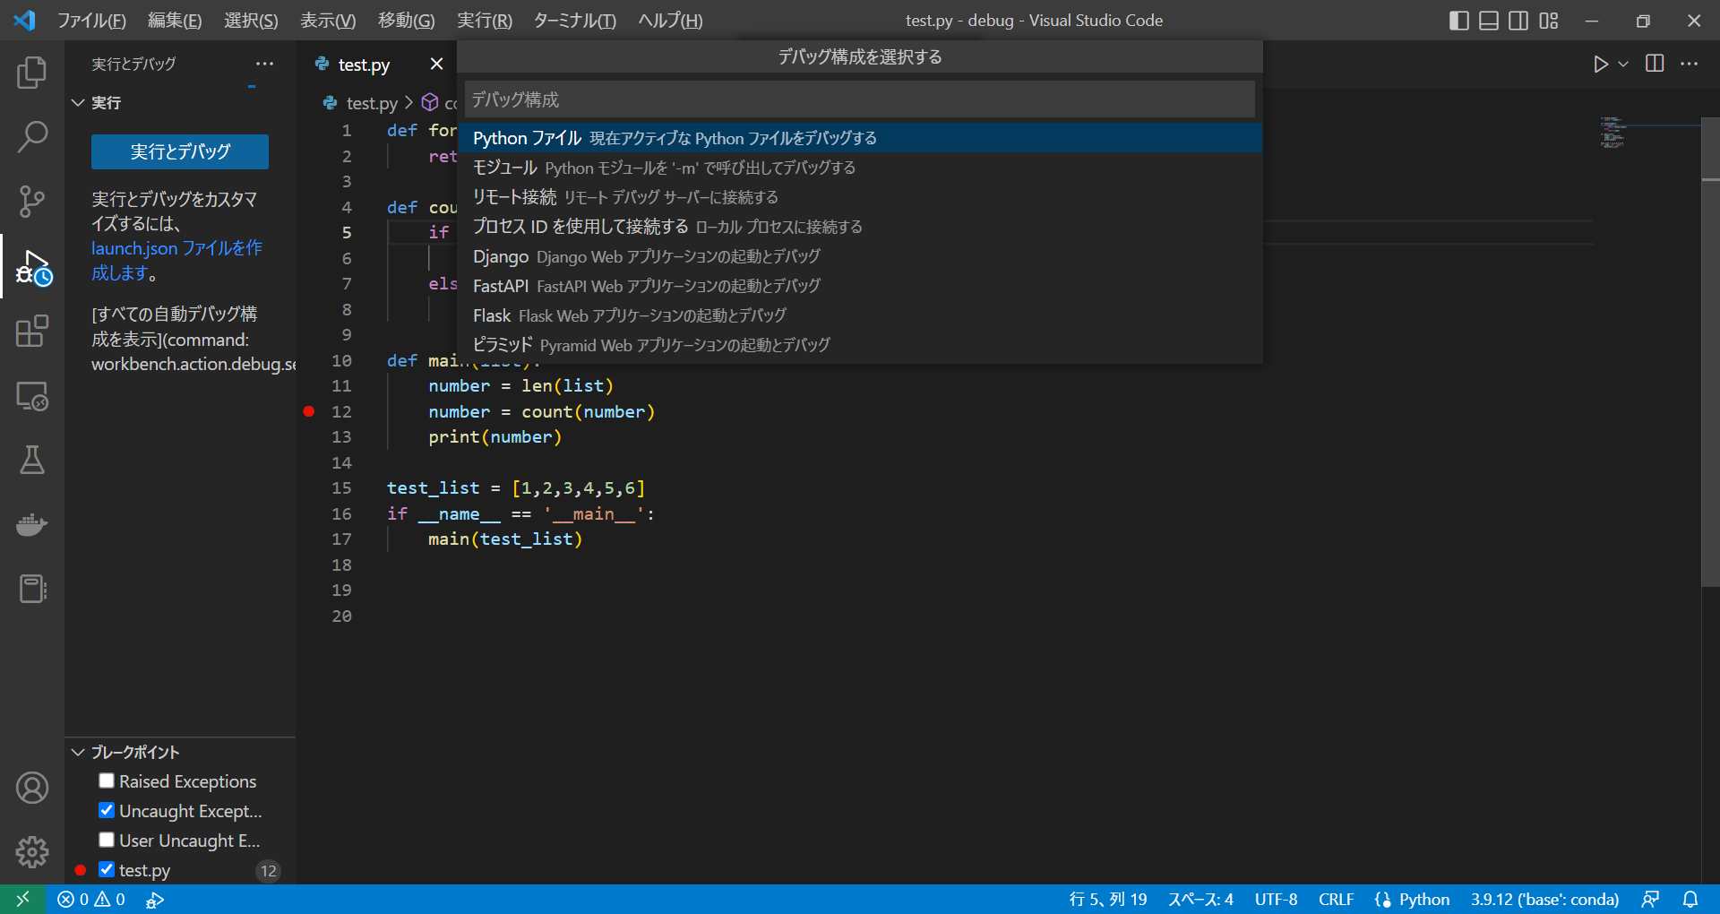Switch to the test.py editor tab

(363, 64)
